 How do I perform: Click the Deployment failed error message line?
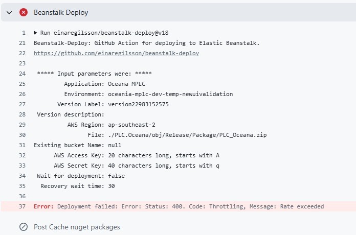179,206
